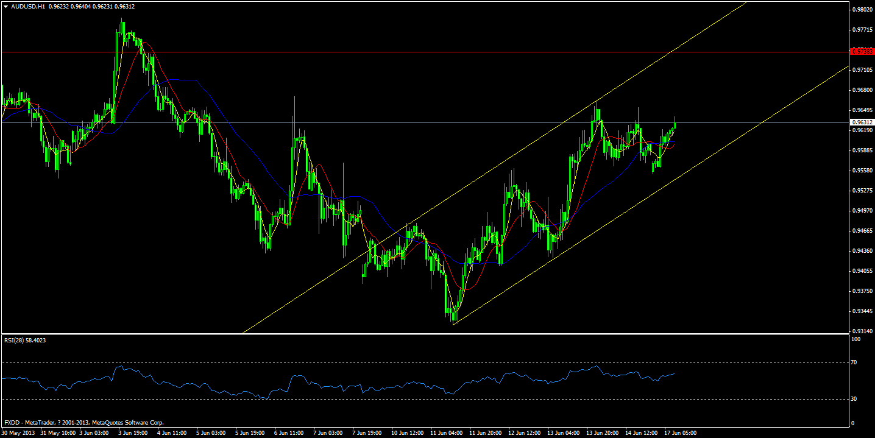The width and height of the screenshot is (875, 438).
Task: Click the 0.97105 price axis label
Action: [862, 70]
